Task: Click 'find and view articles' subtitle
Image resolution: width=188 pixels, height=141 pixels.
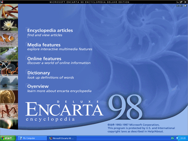Action: point(45,35)
